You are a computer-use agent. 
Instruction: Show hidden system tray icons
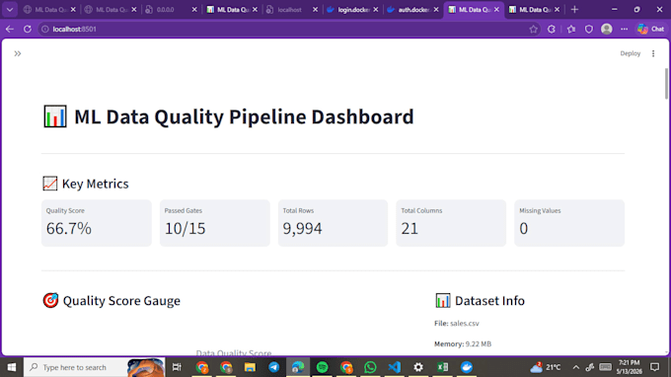(576, 367)
